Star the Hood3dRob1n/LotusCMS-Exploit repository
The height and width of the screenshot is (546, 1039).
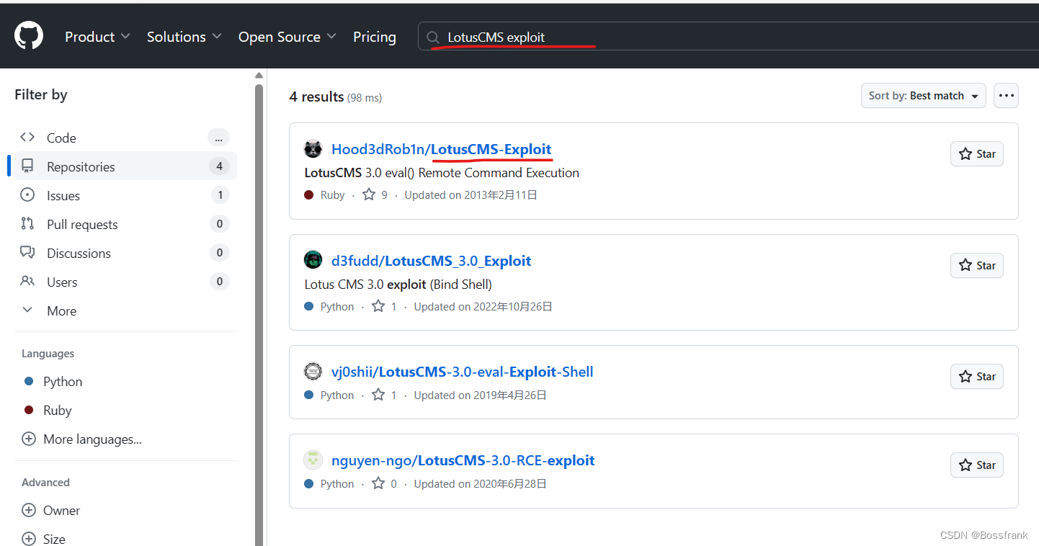click(x=977, y=153)
